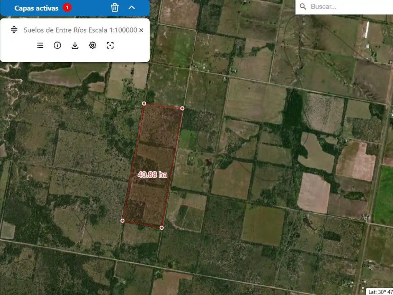Open layer settings gear

coord(92,45)
